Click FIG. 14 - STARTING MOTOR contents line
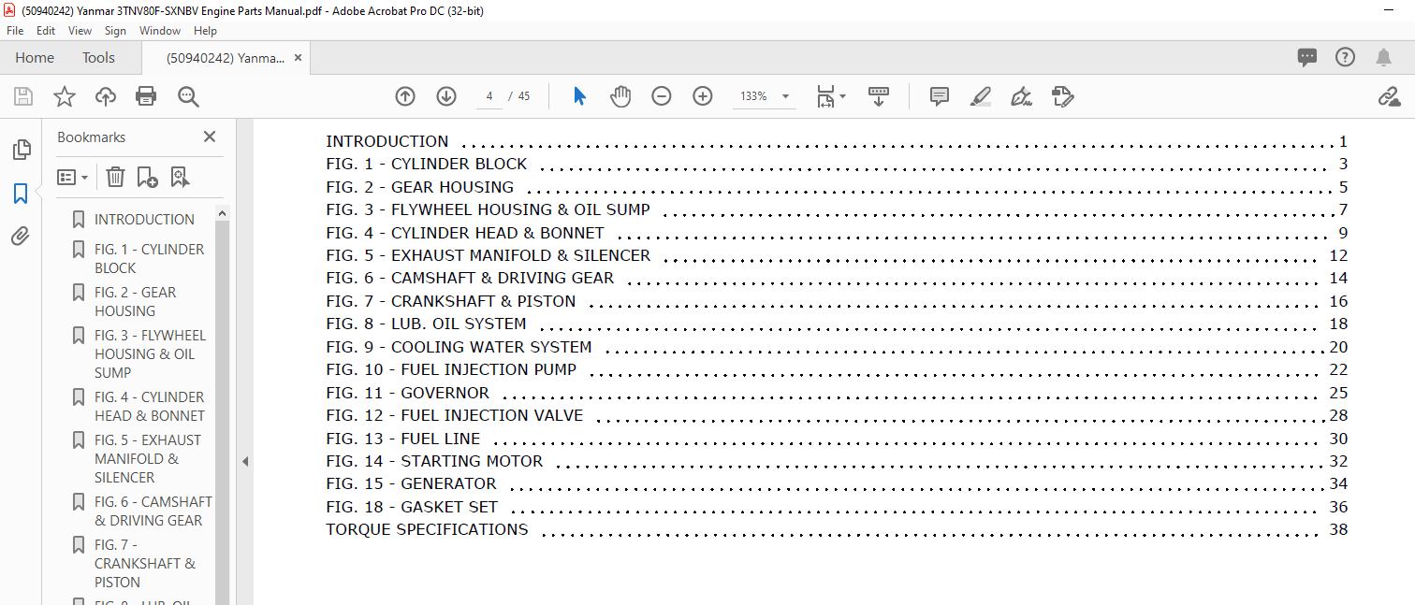The width and height of the screenshot is (1415, 605). tap(837, 461)
